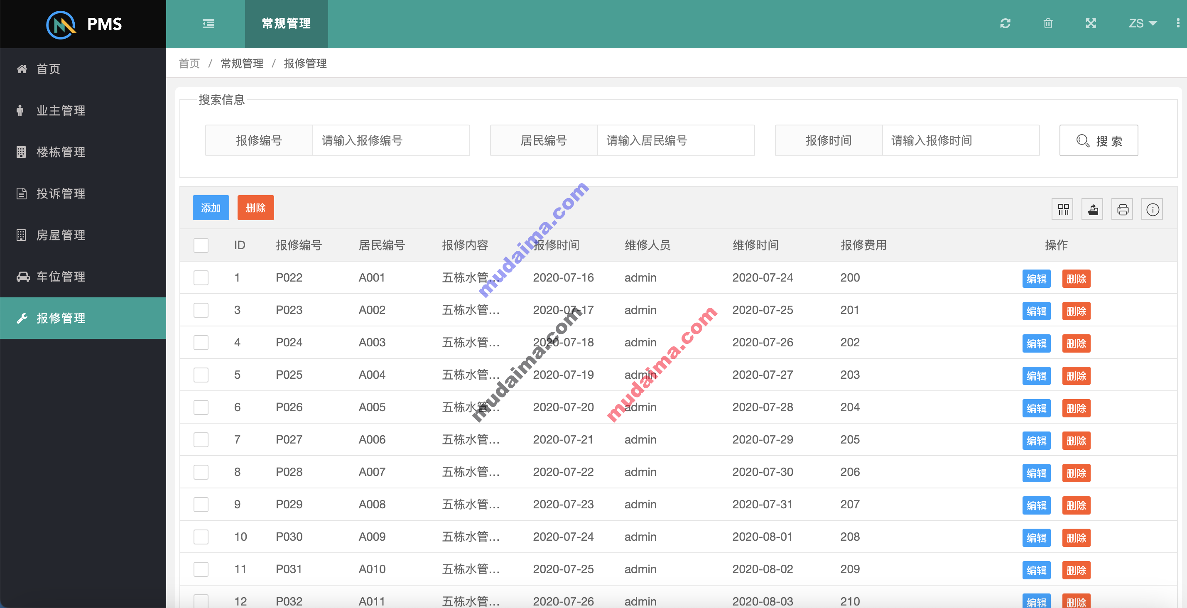Toggle the select-all checkbox in table header
1187x608 pixels.
click(201, 245)
